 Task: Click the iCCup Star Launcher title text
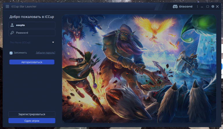tap(24, 7)
